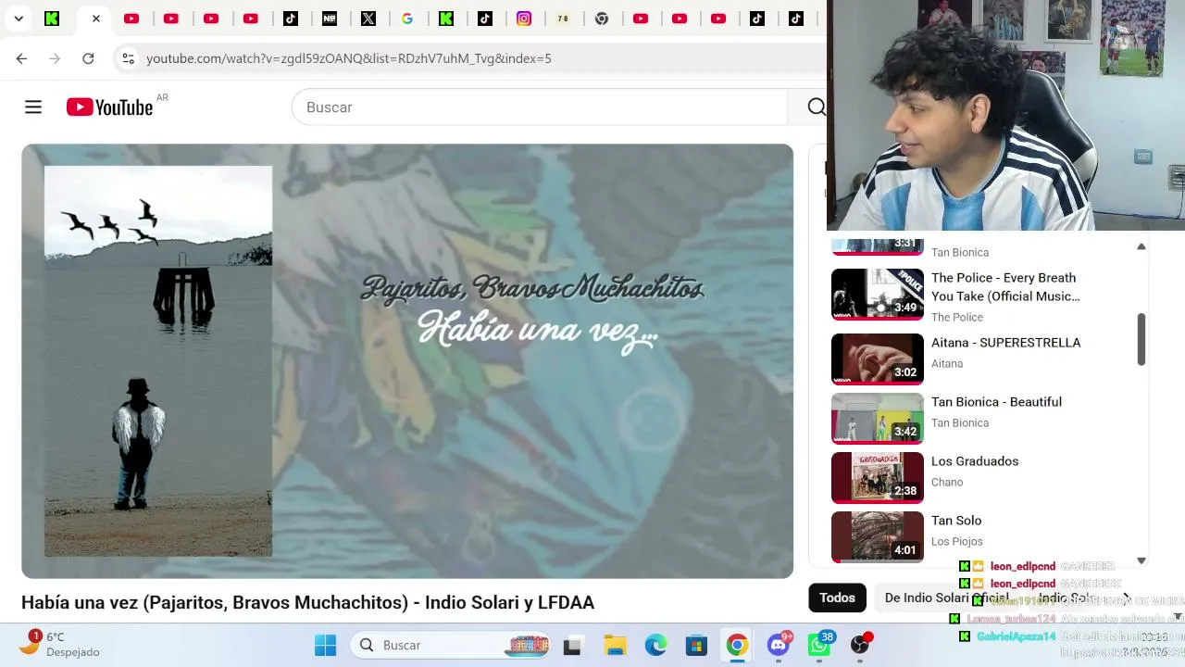This screenshot has height=667, width=1185.
Task: Click the Windows taskbar Buscar search box
Action: (452, 645)
